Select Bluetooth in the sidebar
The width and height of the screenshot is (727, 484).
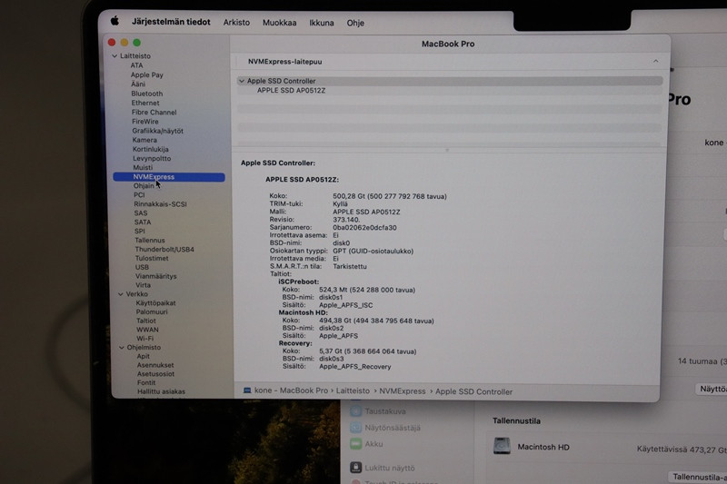(x=147, y=94)
